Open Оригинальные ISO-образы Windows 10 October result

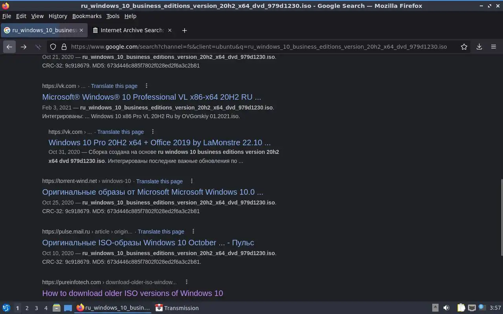click(148, 243)
